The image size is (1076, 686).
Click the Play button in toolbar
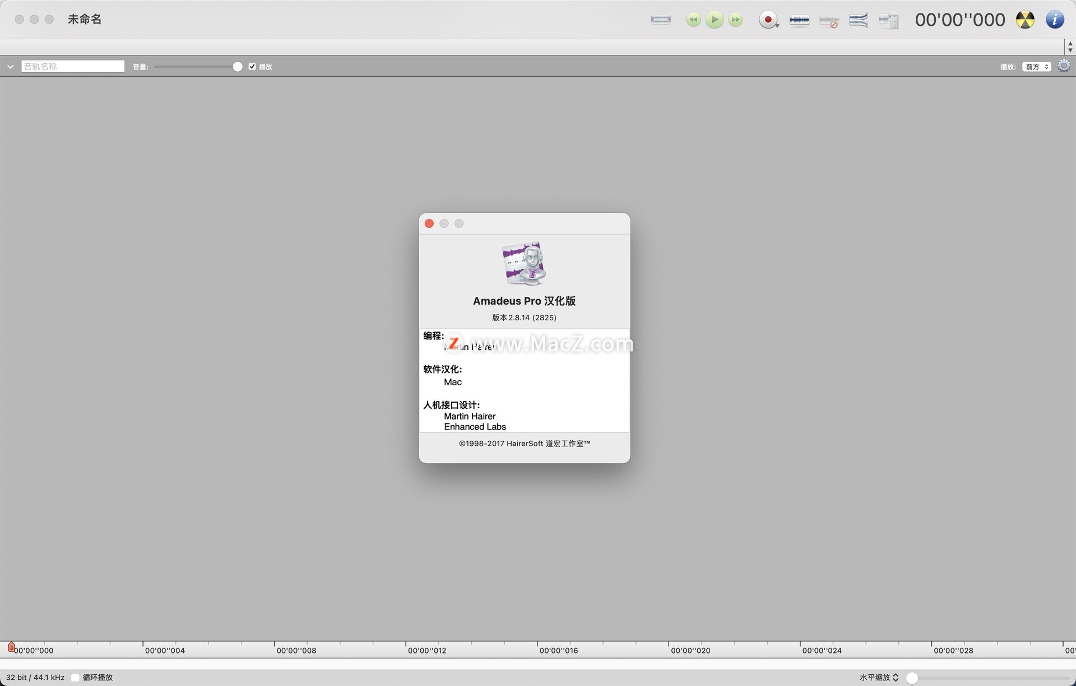click(x=714, y=20)
